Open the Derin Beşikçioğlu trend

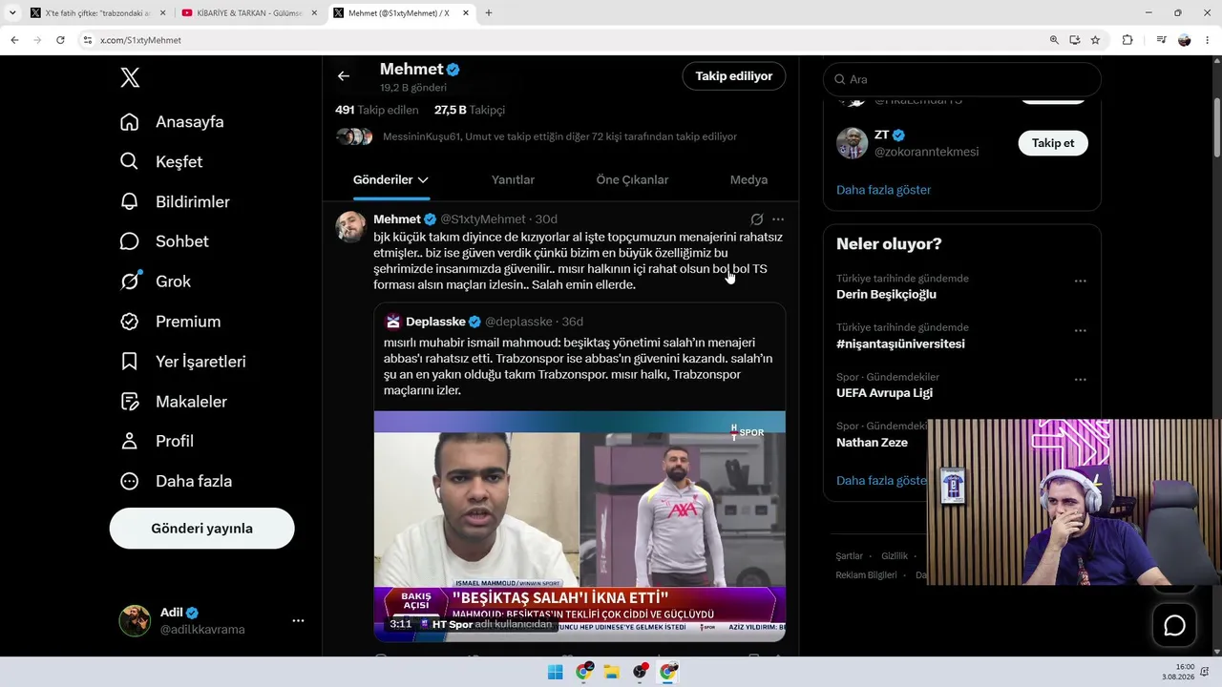tap(886, 294)
